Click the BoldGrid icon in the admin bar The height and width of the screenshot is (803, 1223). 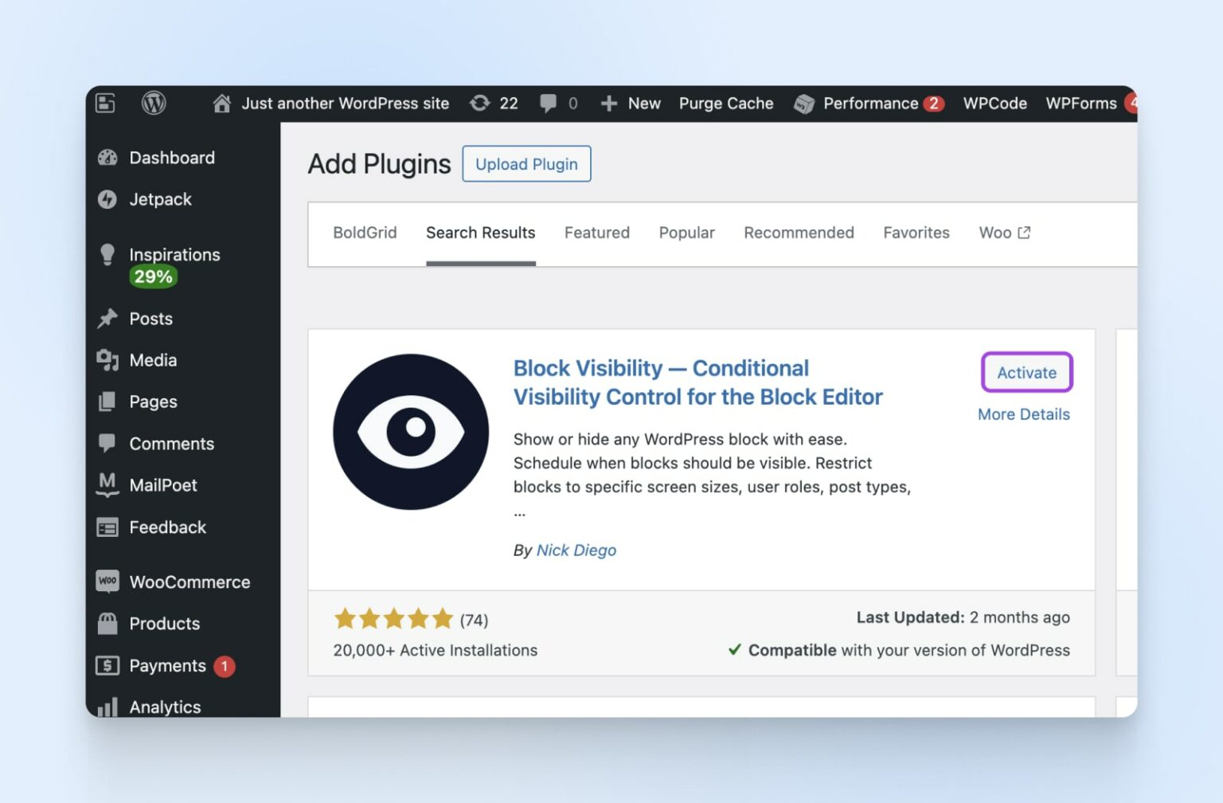point(105,103)
